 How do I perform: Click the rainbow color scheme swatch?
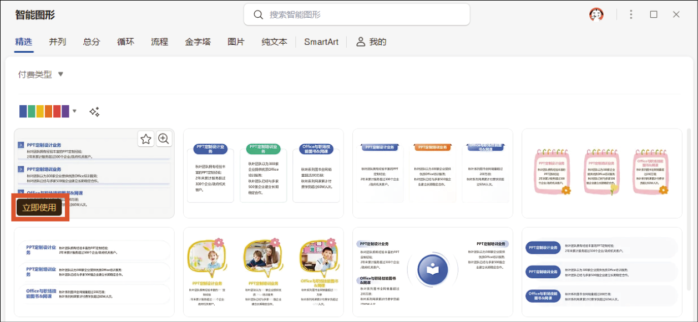(x=44, y=111)
